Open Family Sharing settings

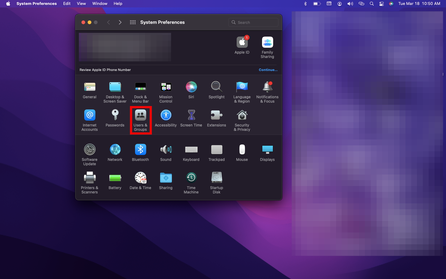point(267,47)
